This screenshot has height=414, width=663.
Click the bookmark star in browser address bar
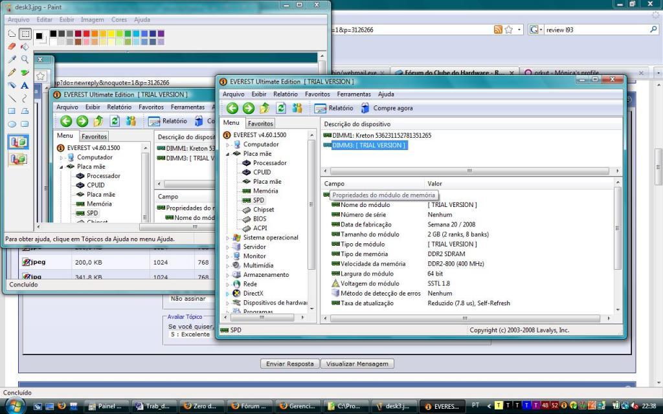point(509,30)
